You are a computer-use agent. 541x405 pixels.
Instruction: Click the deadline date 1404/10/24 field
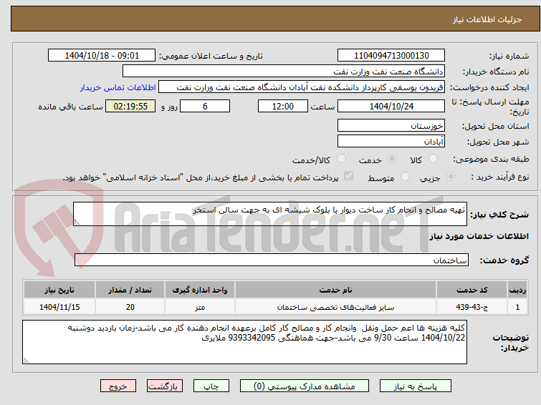tap(391, 106)
